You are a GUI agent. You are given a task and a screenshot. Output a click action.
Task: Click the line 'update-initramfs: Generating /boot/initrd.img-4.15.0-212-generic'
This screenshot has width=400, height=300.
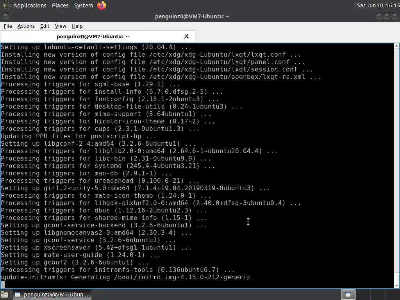click(125, 277)
